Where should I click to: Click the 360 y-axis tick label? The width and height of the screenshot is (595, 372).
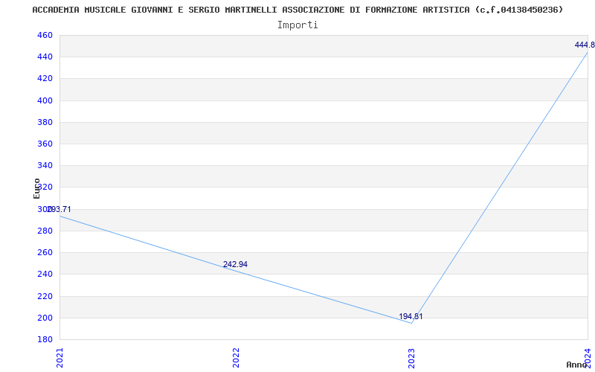[x=45, y=144]
